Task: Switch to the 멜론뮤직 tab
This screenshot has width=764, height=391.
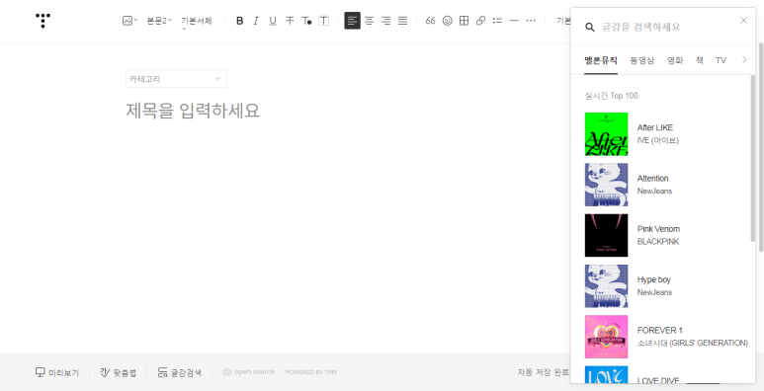Action: coord(601,60)
